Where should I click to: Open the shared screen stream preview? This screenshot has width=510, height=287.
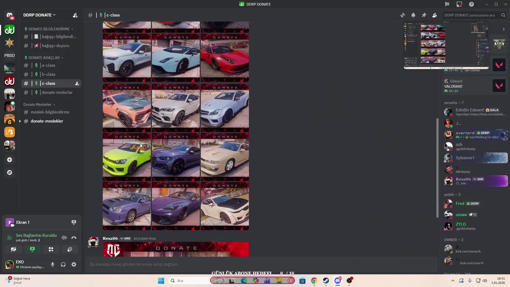tap(446, 45)
